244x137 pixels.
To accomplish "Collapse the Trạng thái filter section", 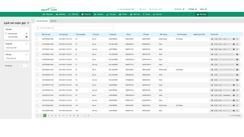I will pos(27,44).
